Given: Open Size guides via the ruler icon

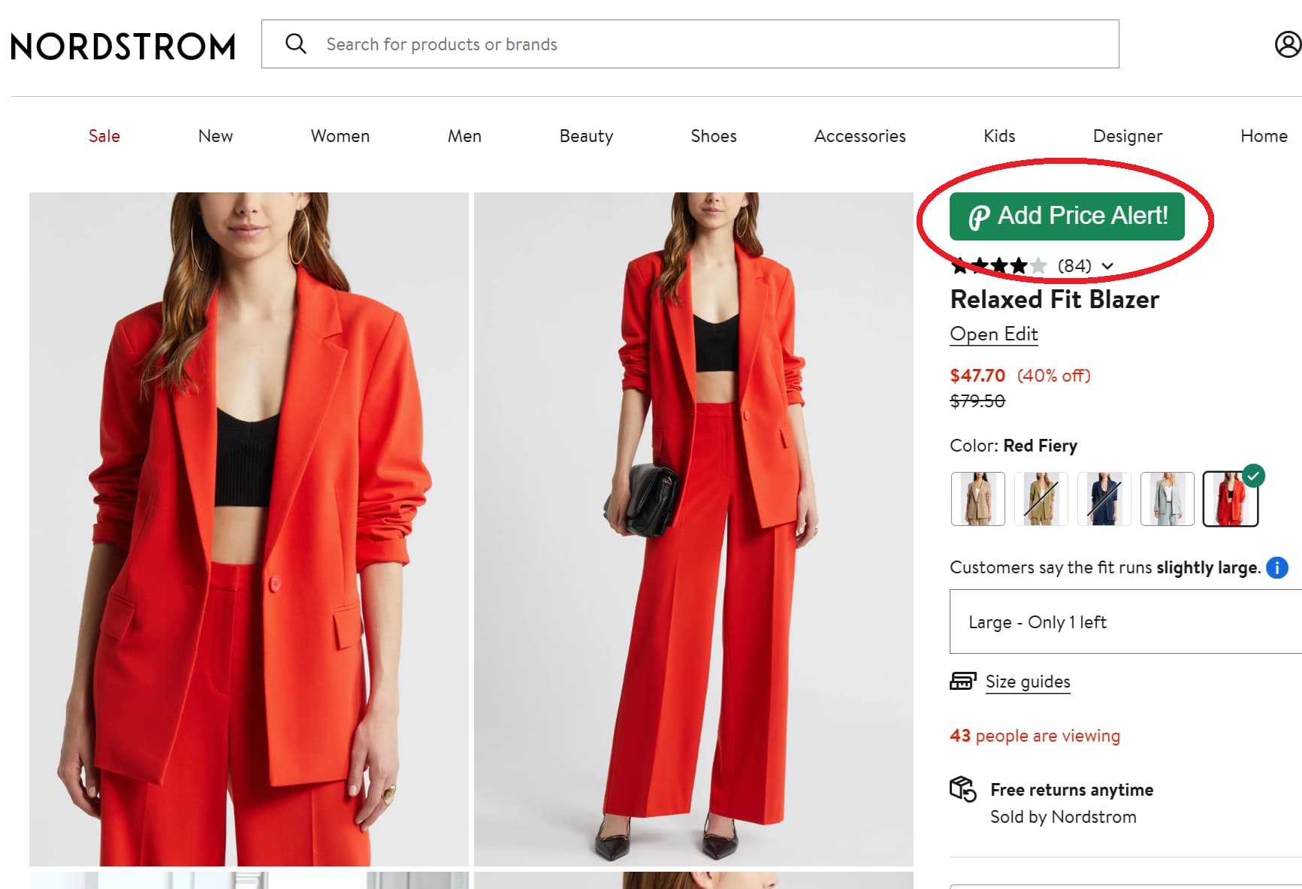Looking at the screenshot, I should pos(962,682).
